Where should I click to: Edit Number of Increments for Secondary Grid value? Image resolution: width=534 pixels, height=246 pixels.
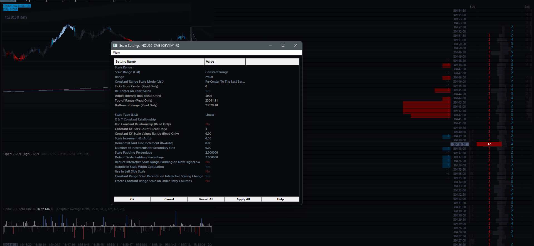[x=208, y=148]
